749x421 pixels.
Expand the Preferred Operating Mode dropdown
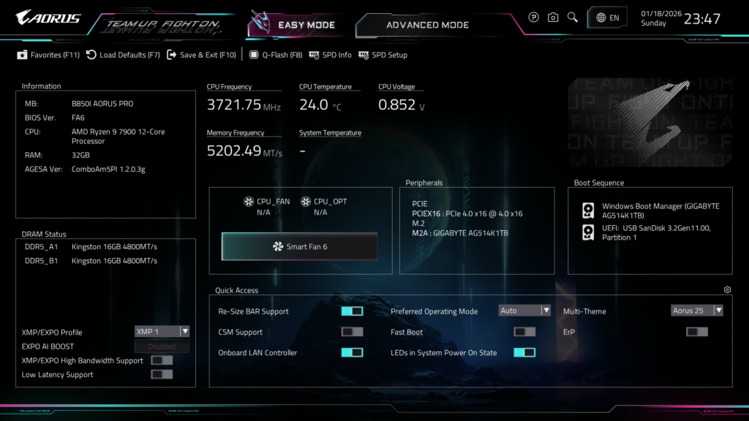(524, 311)
